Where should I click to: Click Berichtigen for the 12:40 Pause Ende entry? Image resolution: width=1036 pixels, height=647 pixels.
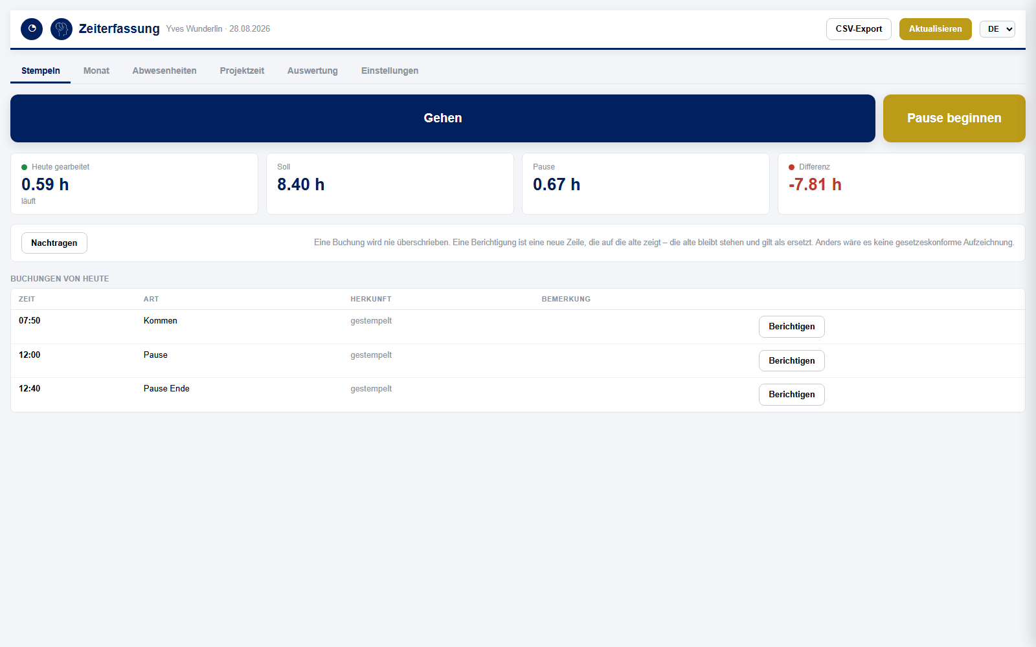(x=792, y=395)
